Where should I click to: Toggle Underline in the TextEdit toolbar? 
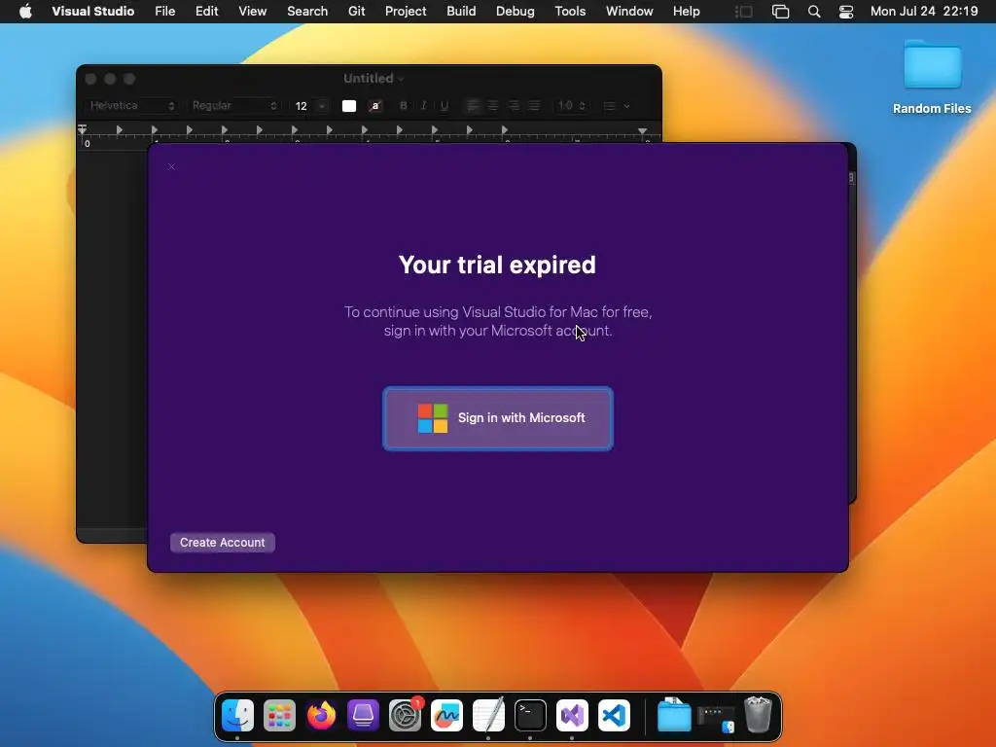point(444,106)
